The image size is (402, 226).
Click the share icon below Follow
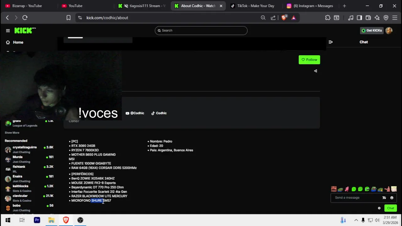click(316, 71)
